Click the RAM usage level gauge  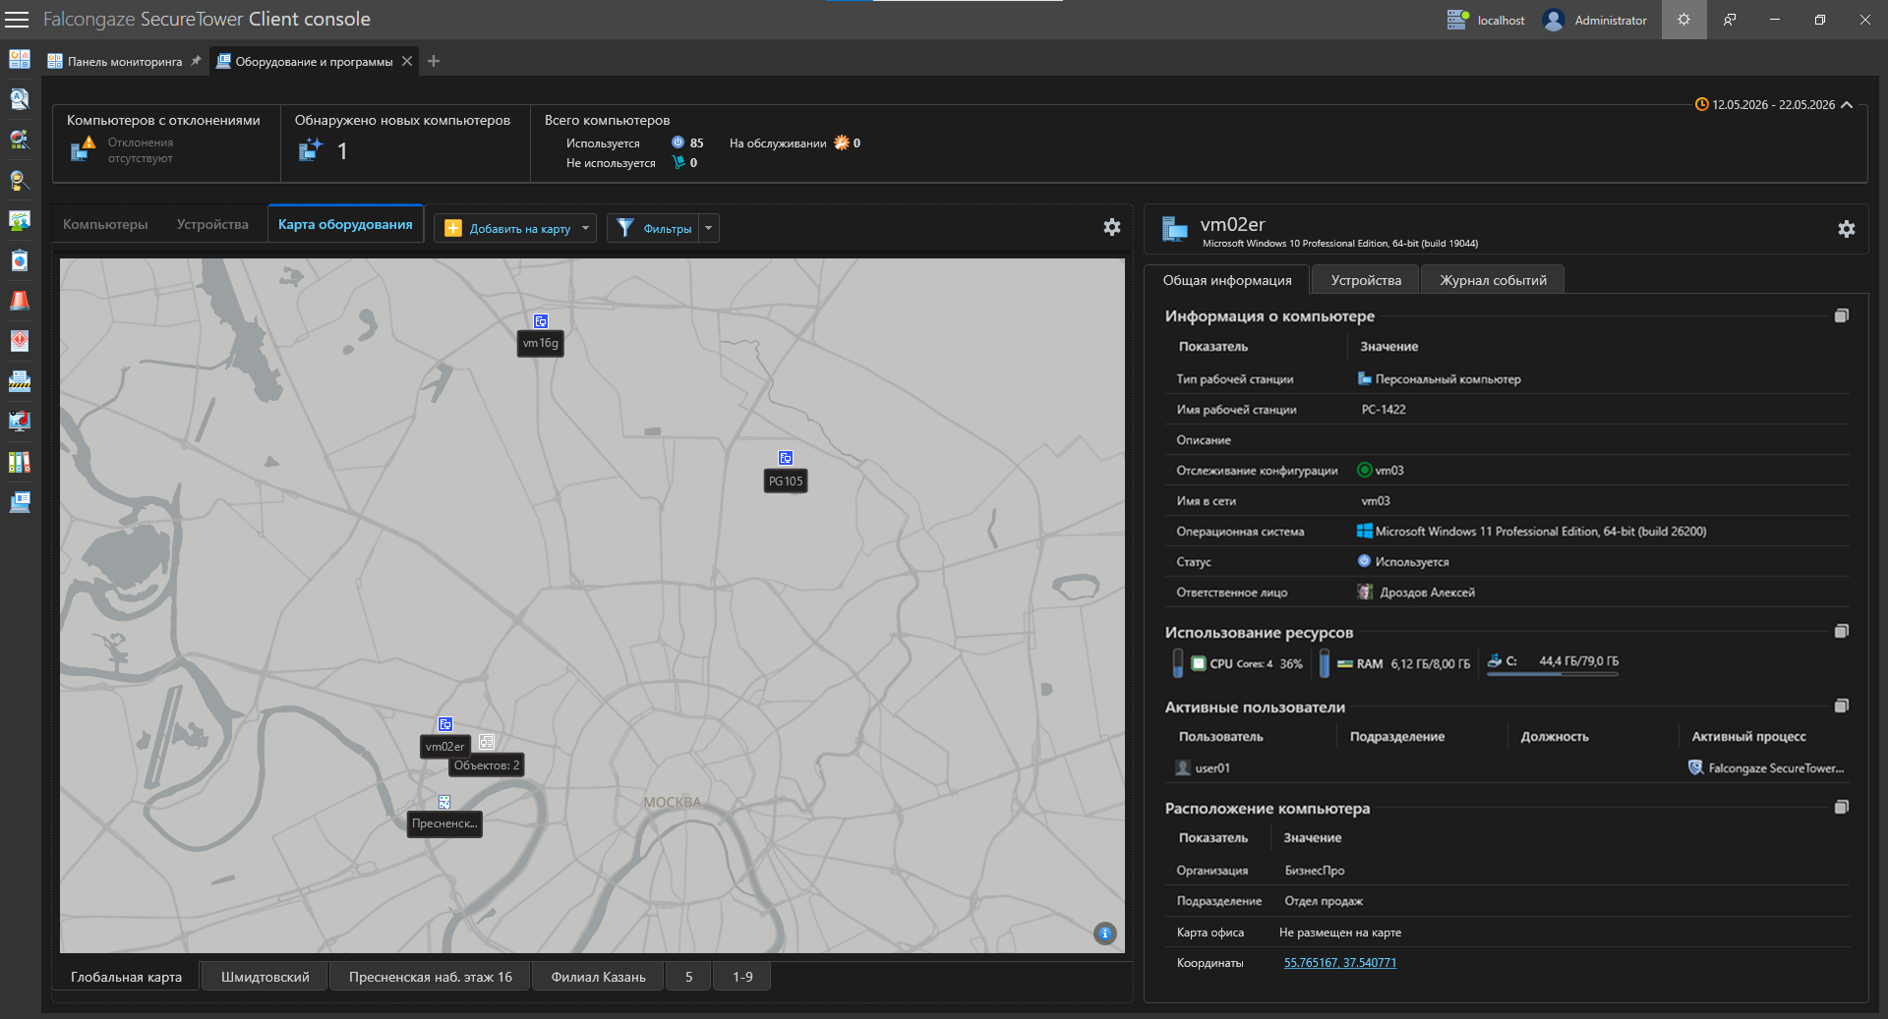(1325, 663)
